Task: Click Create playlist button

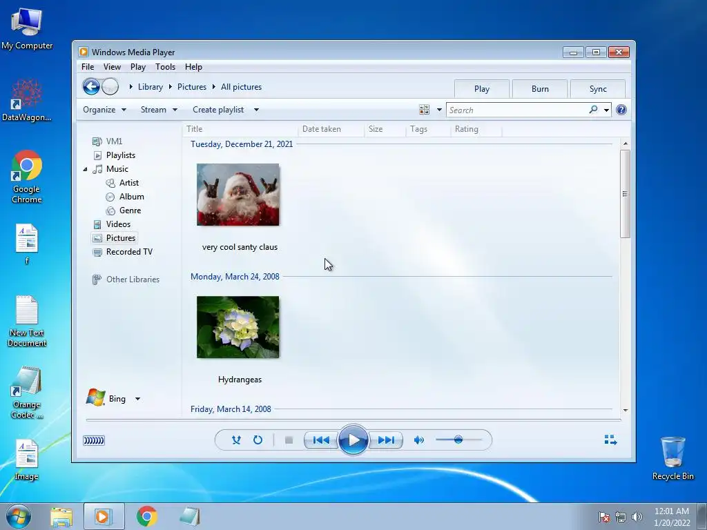Action: point(218,110)
